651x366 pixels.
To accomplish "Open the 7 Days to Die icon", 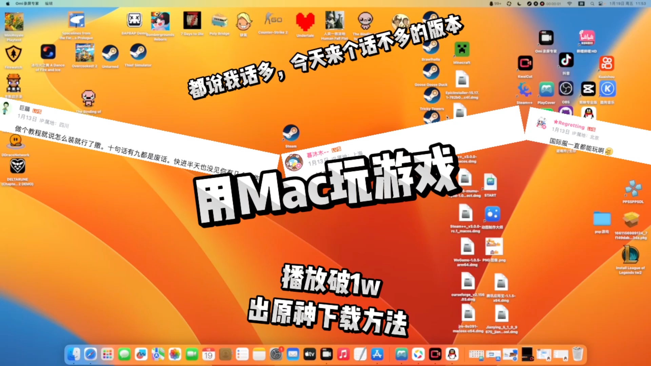I will point(192,20).
